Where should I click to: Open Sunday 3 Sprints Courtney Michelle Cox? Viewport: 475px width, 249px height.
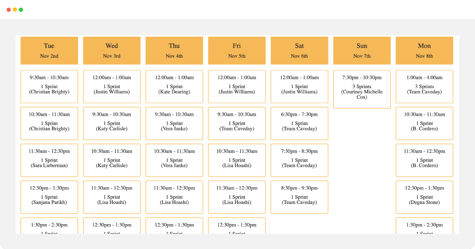pos(362,89)
